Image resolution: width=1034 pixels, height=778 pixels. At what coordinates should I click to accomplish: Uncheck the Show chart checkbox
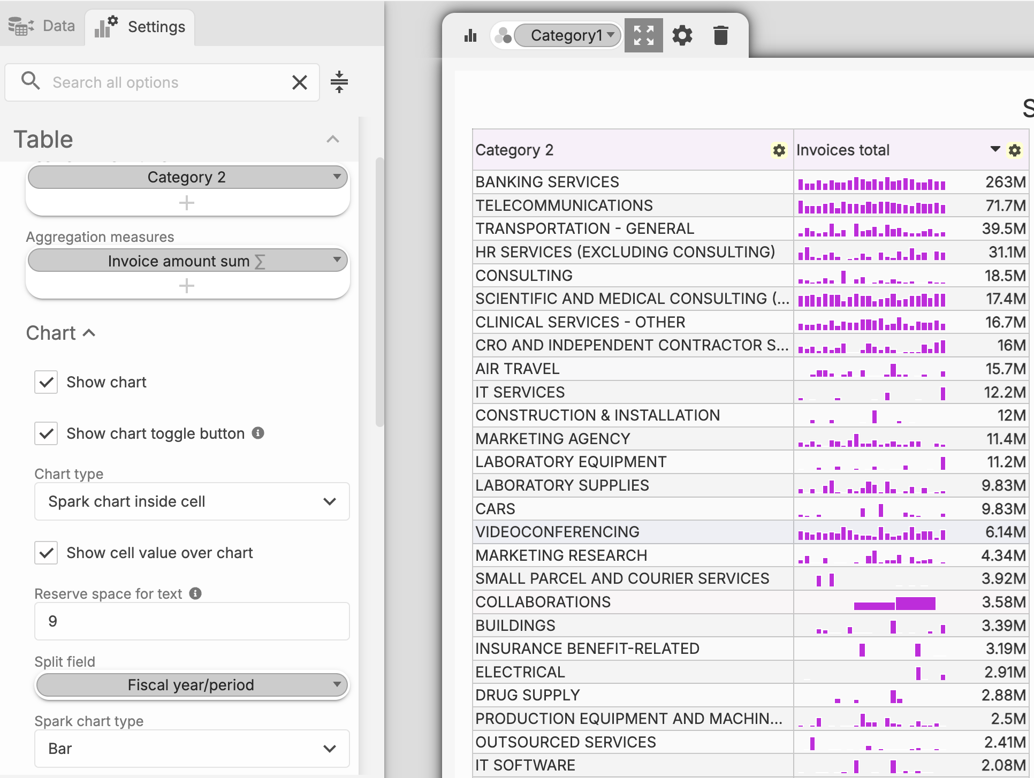(46, 382)
